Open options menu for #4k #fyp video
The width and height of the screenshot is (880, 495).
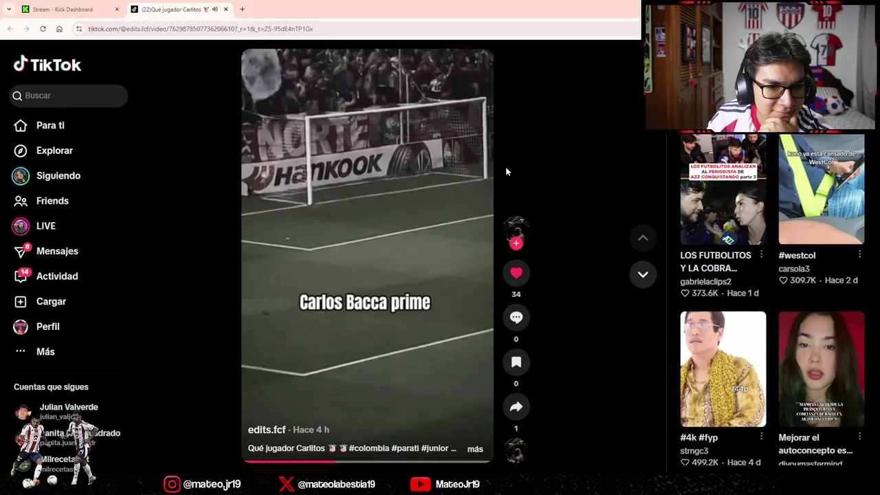pyautogui.click(x=761, y=437)
